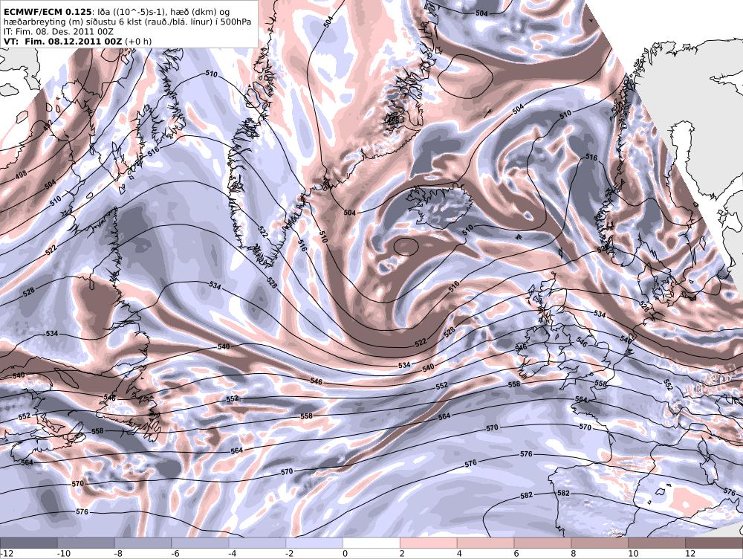Image resolution: width=743 pixels, height=559 pixels.
Task: Click the '-8' legend tick label
Action: coord(118,553)
